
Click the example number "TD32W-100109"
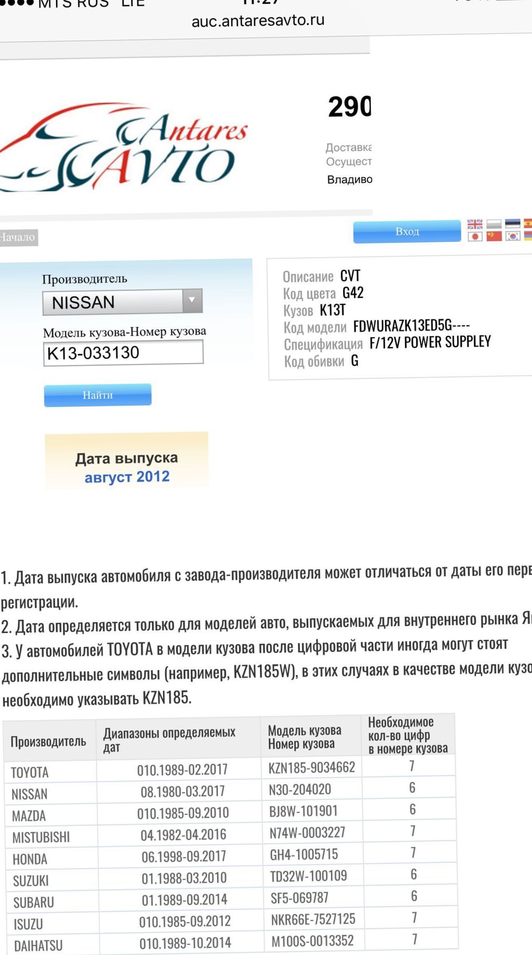(x=309, y=876)
